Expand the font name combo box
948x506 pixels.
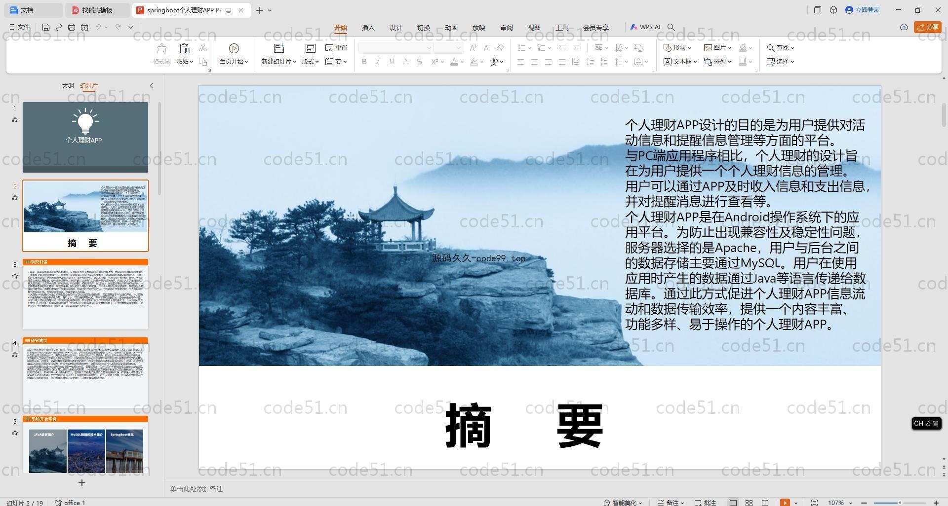coord(429,48)
